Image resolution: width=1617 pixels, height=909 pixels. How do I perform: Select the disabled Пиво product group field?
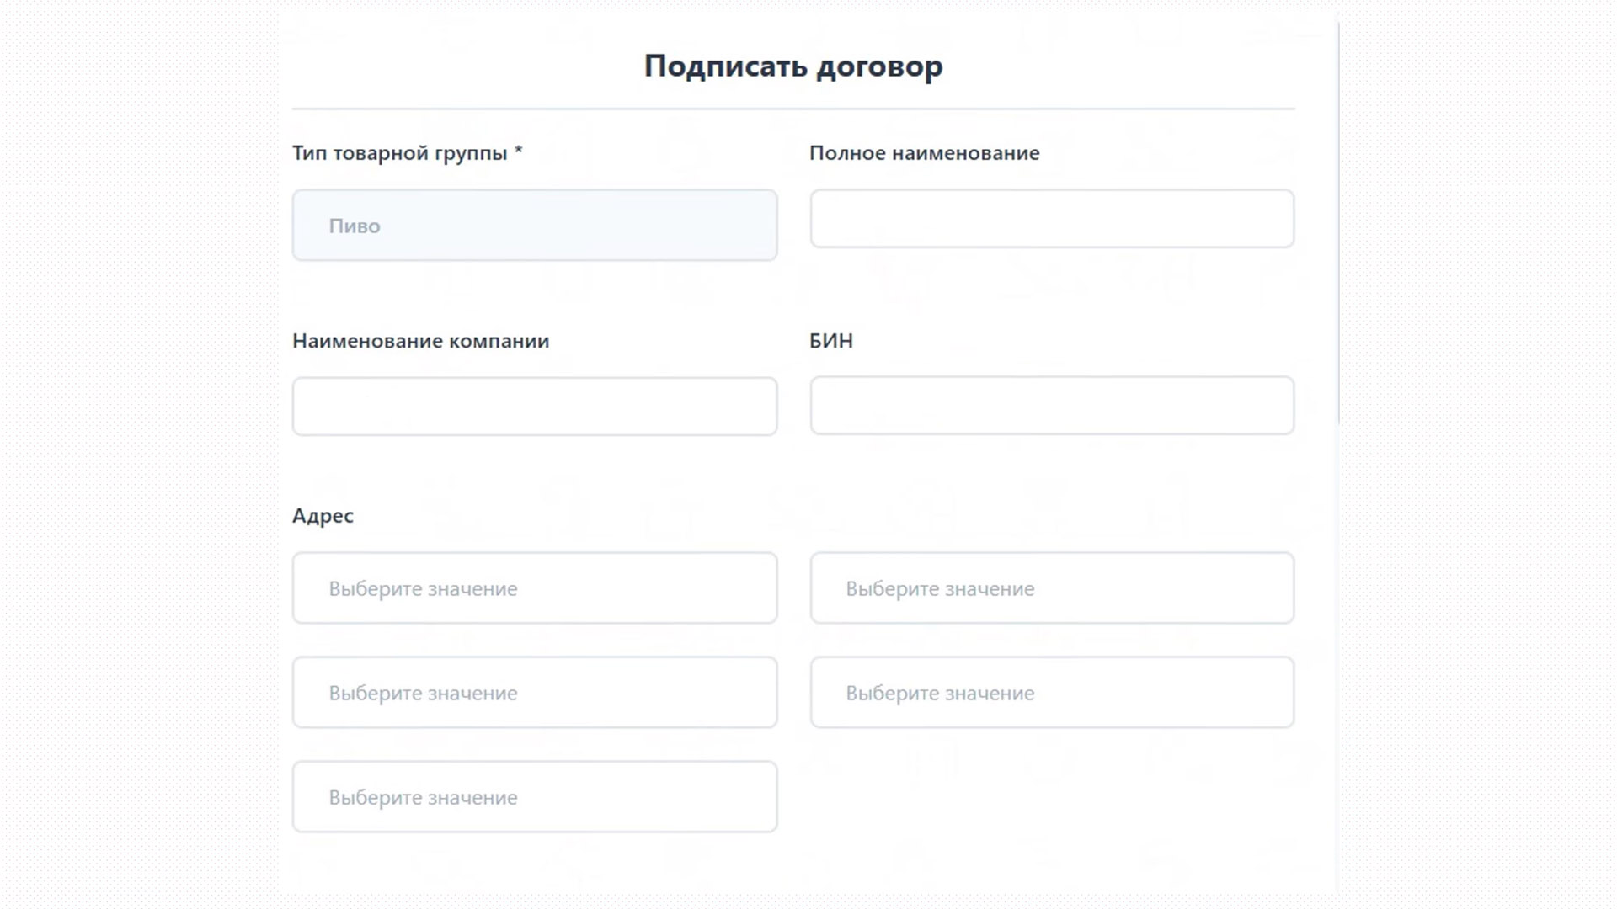[x=535, y=225]
